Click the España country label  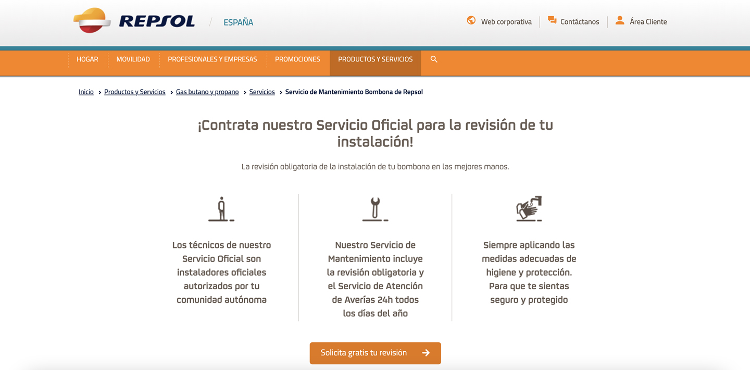click(x=238, y=22)
